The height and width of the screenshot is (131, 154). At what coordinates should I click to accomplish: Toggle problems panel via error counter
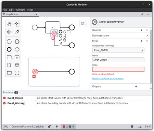click(68, 126)
